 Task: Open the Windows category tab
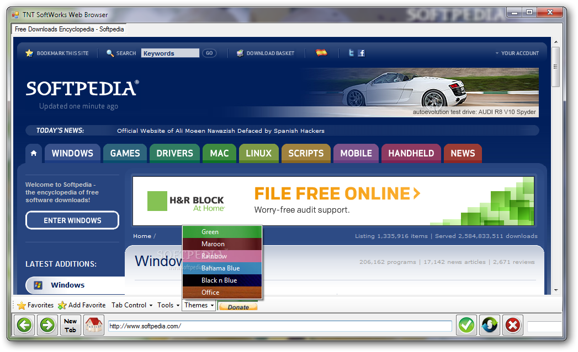[72, 153]
